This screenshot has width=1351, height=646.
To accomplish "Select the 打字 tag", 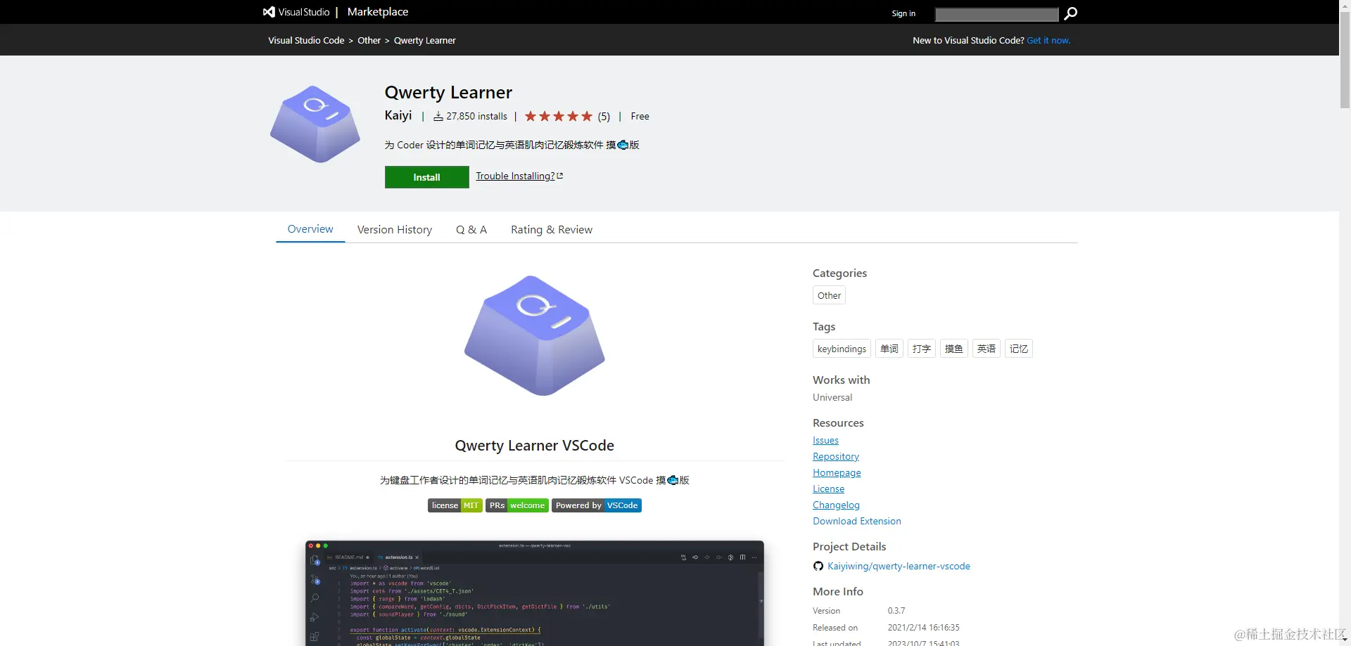I will [922, 349].
